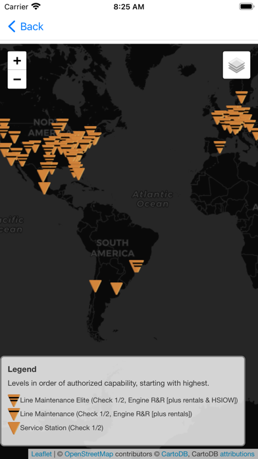Tap the Service Station legend icon
Image resolution: width=258 pixels, height=459 pixels.
14,428
